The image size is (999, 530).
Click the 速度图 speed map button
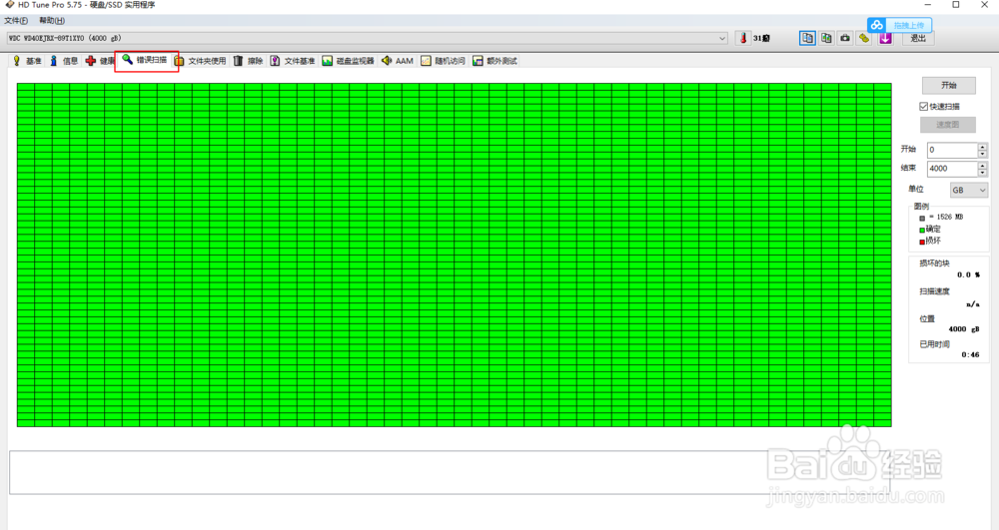click(947, 125)
